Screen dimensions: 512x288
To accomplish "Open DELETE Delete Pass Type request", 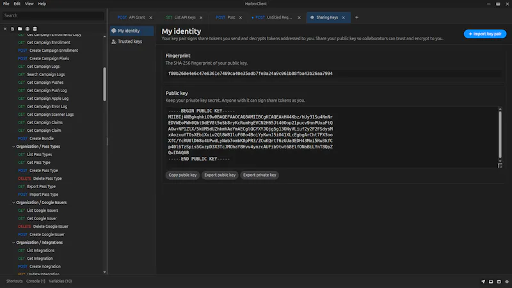I will coord(40,179).
